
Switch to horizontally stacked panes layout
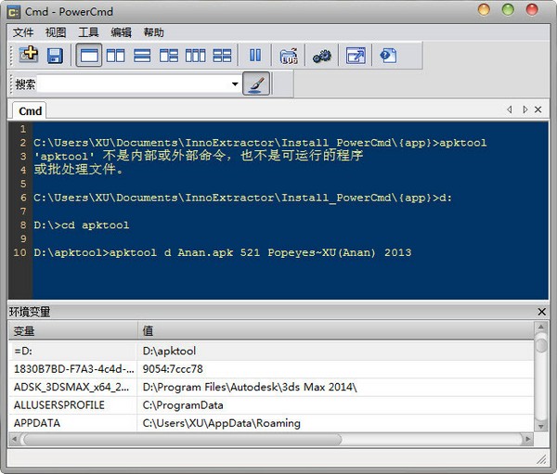click(x=142, y=56)
